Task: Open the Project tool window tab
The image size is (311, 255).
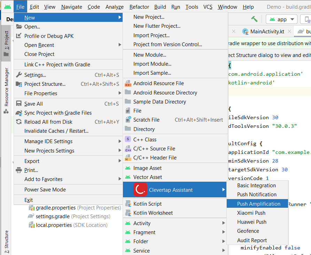Action: (6, 43)
